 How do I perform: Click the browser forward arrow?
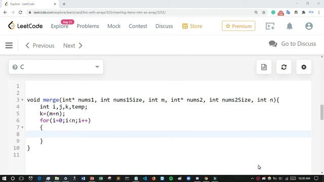click(13, 12)
